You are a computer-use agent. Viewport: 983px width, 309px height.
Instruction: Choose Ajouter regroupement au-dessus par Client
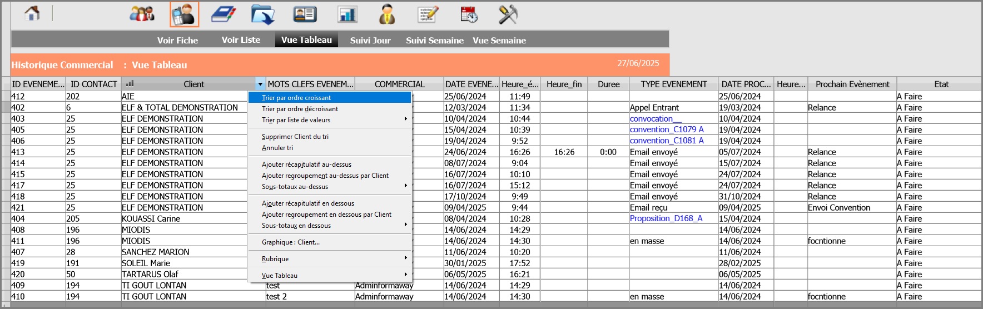[330, 176]
